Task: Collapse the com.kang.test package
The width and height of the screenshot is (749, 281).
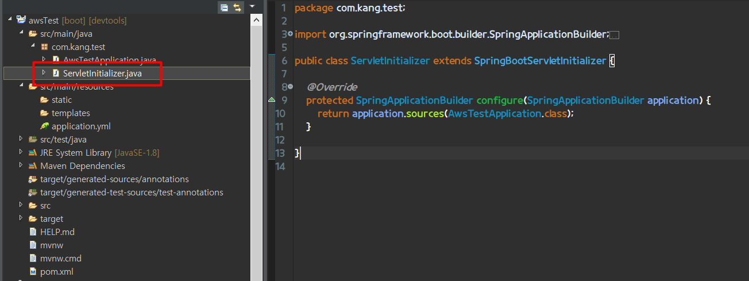Action: click(x=32, y=47)
